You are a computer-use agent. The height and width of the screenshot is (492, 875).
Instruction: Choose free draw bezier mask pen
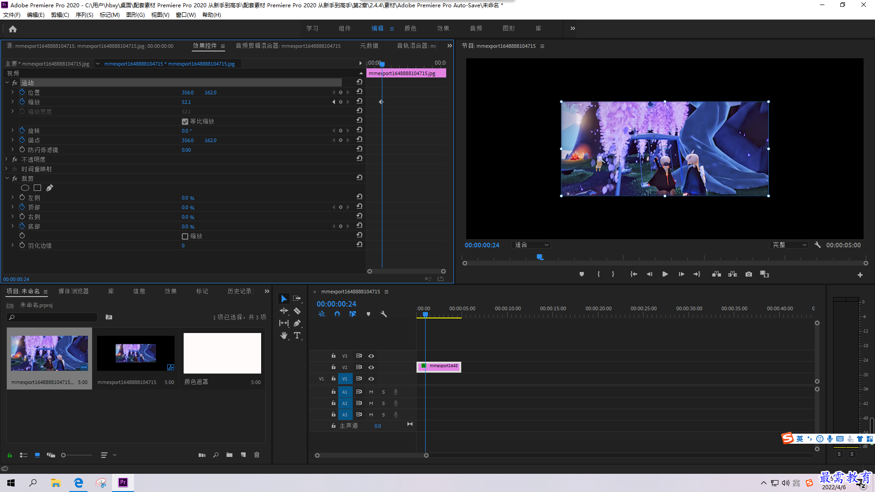pyautogui.click(x=50, y=188)
